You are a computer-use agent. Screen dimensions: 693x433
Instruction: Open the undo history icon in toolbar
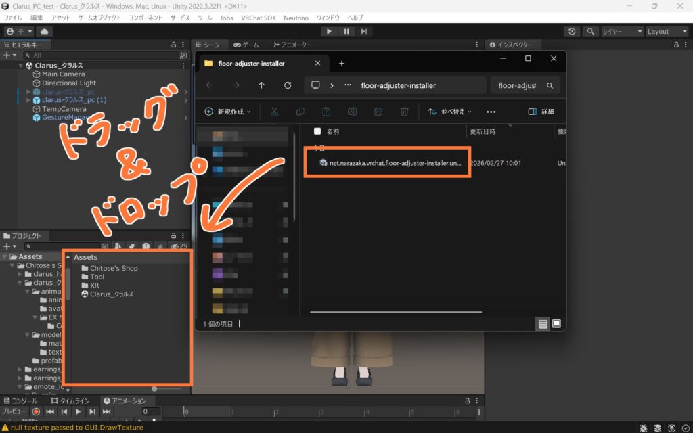[573, 31]
